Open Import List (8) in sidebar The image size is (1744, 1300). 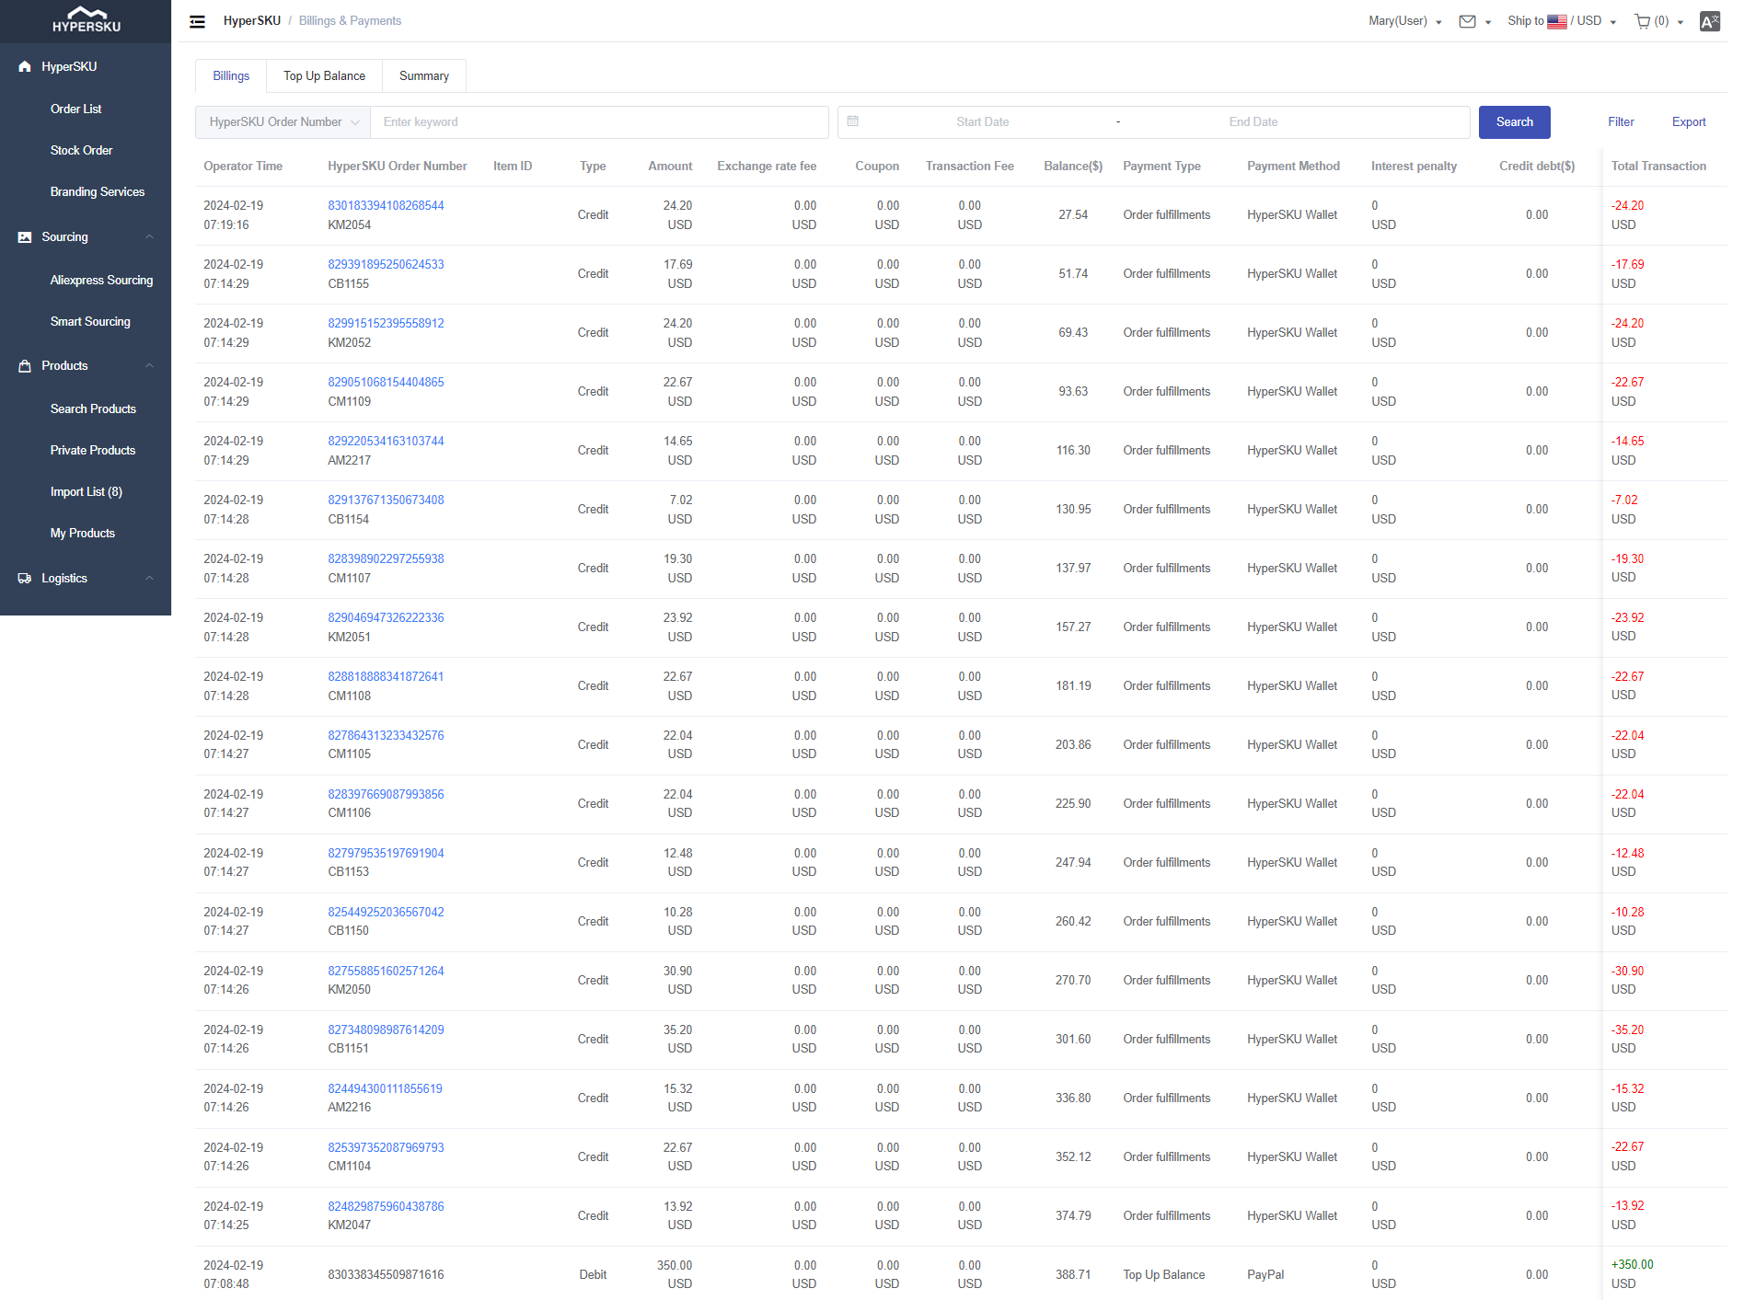click(87, 491)
